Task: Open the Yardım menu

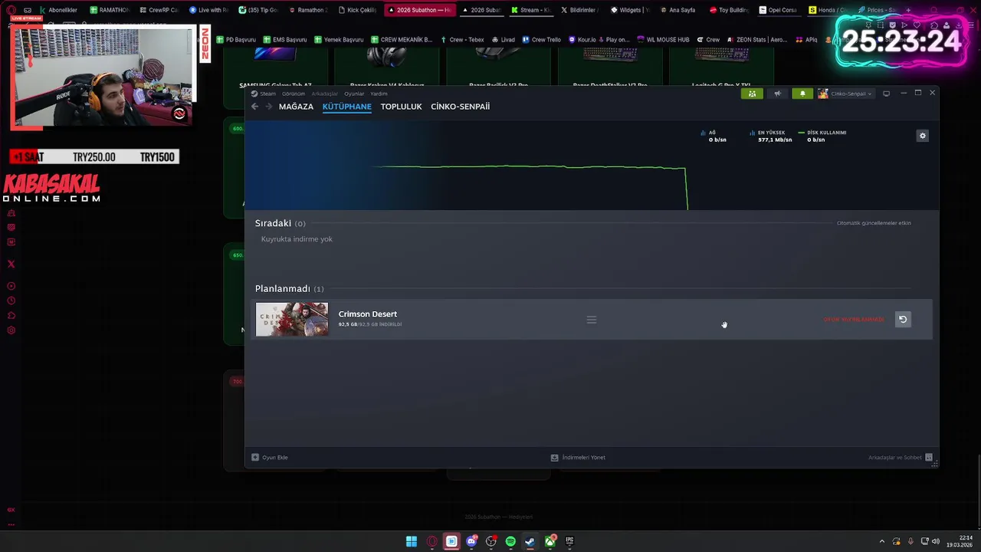Action: [x=379, y=94]
